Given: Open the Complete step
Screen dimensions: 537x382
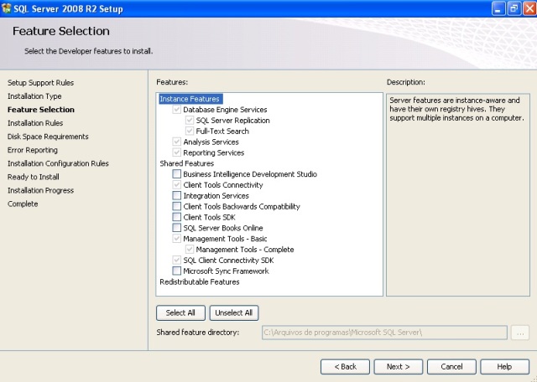Looking at the screenshot, I should click(x=23, y=204).
